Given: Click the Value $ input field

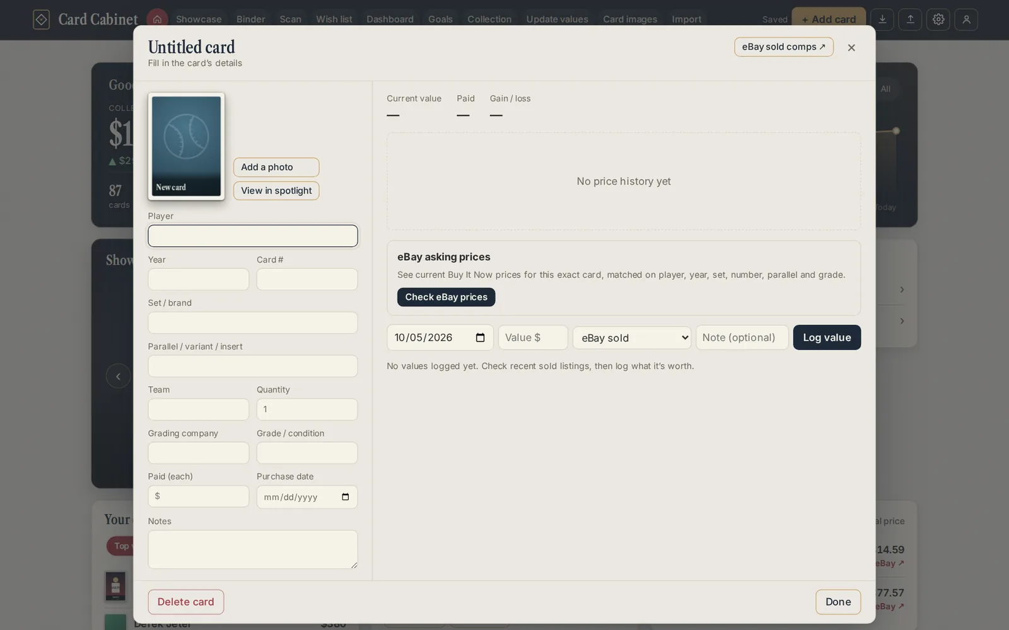Looking at the screenshot, I should pos(533,338).
